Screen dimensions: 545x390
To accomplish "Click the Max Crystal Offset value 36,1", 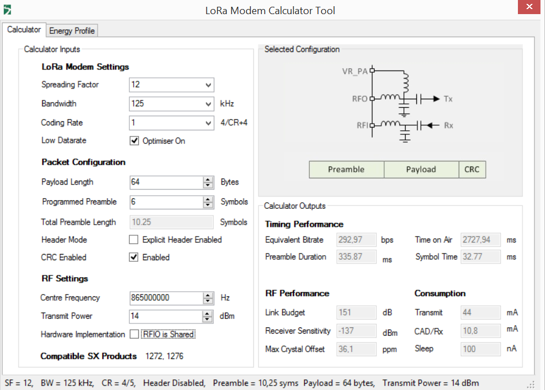I will point(356,349).
